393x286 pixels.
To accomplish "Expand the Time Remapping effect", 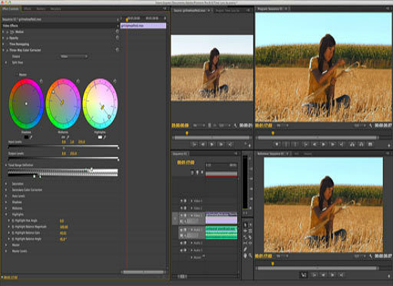I will click(4, 44).
